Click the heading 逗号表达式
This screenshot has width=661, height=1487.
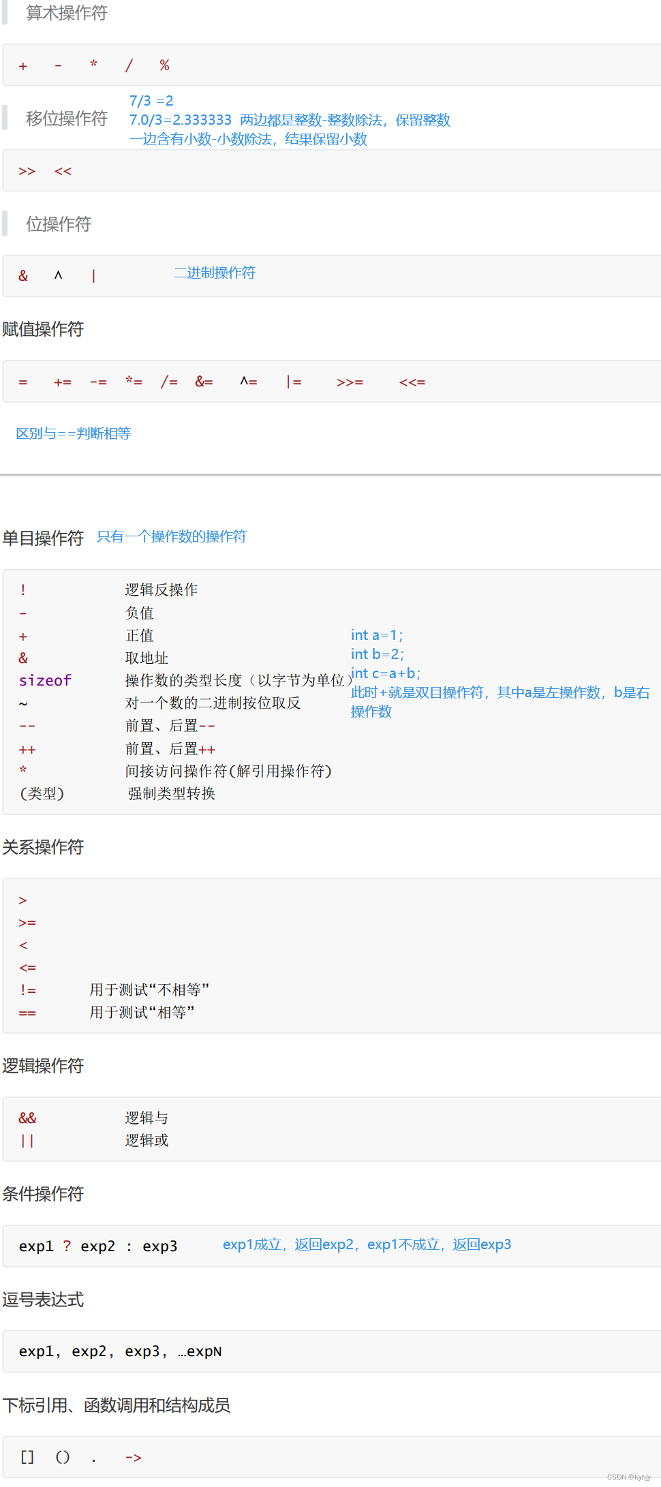(x=43, y=1300)
